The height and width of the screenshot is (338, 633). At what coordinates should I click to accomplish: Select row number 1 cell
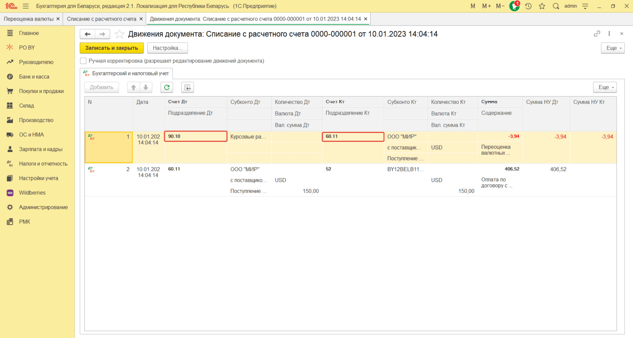pos(109,147)
